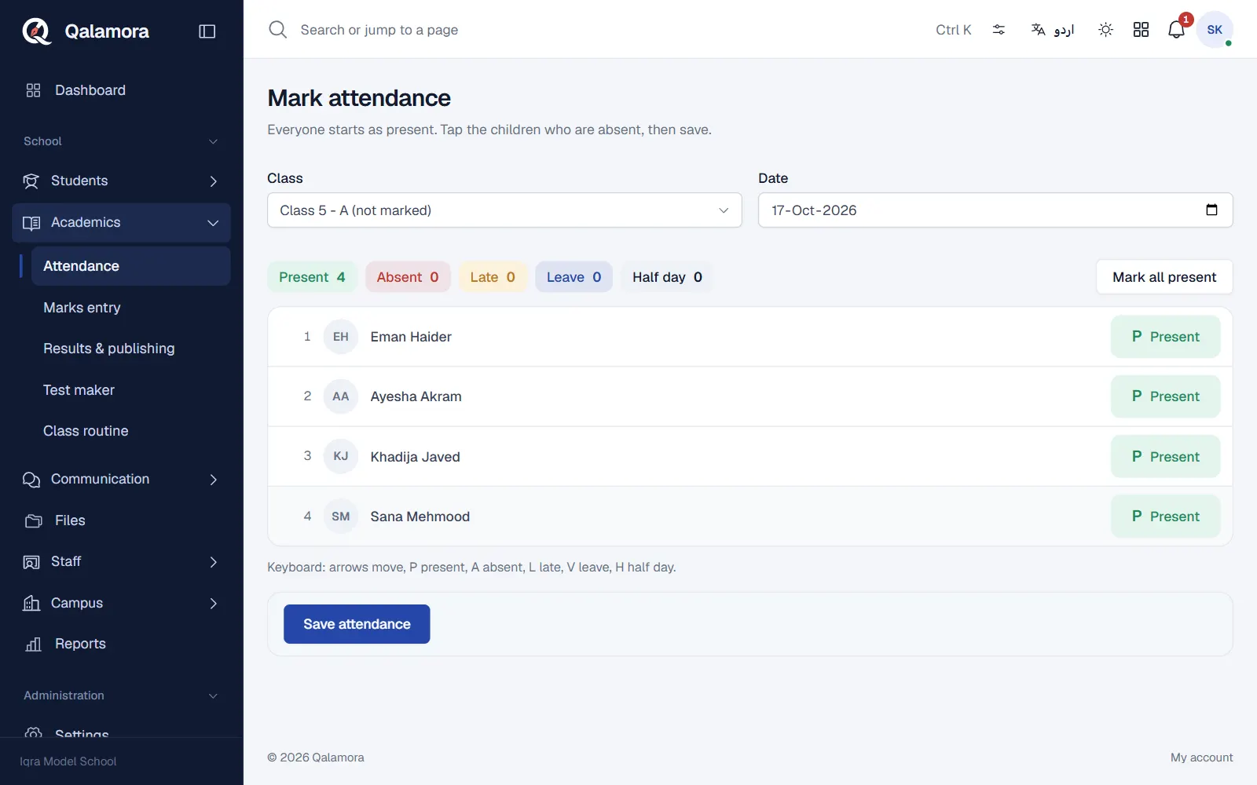The width and height of the screenshot is (1257, 785).
Task: Open SK user avatar menu
Action: tap(1215, 30)
